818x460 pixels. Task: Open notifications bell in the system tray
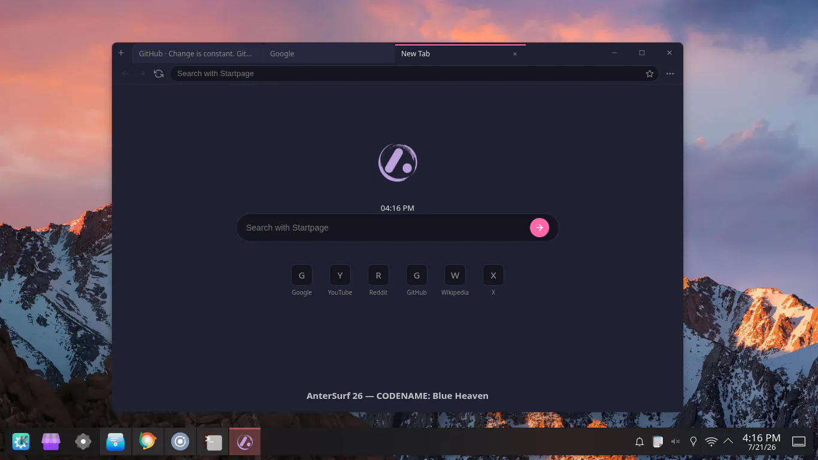click(x=640, y=442)
